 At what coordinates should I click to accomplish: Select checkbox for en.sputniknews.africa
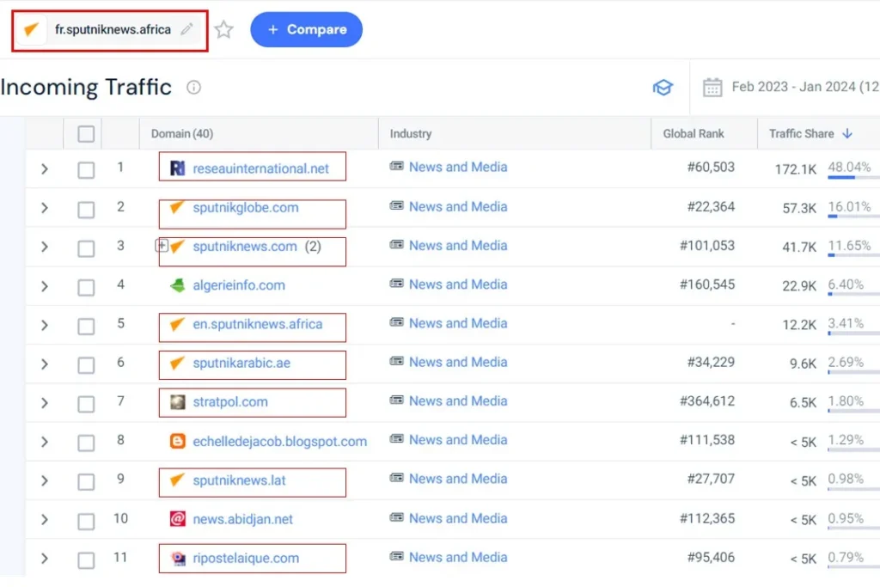86,326
